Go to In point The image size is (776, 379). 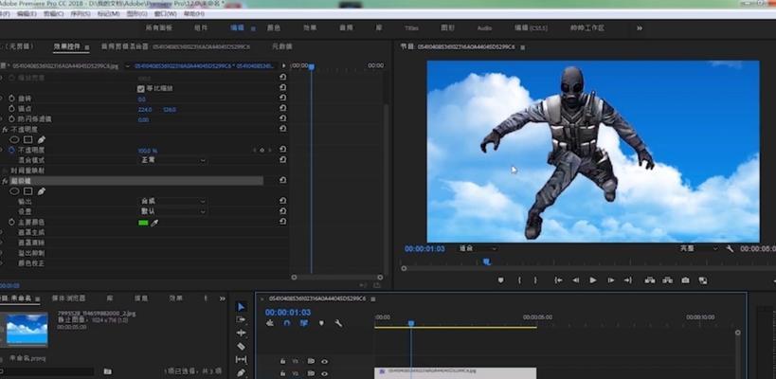558,280
